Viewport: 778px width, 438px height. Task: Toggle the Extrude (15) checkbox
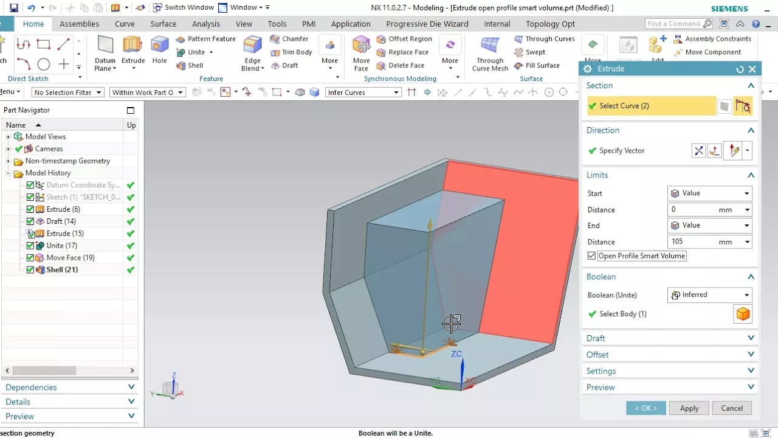click(x=30, y=234)
